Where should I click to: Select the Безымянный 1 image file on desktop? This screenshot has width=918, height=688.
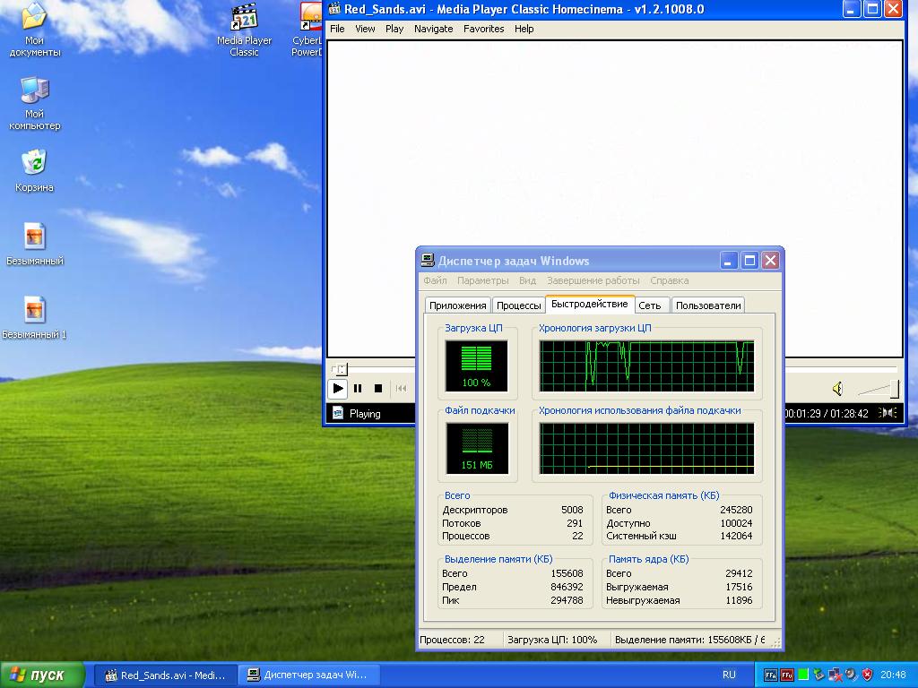click(35, 318)
